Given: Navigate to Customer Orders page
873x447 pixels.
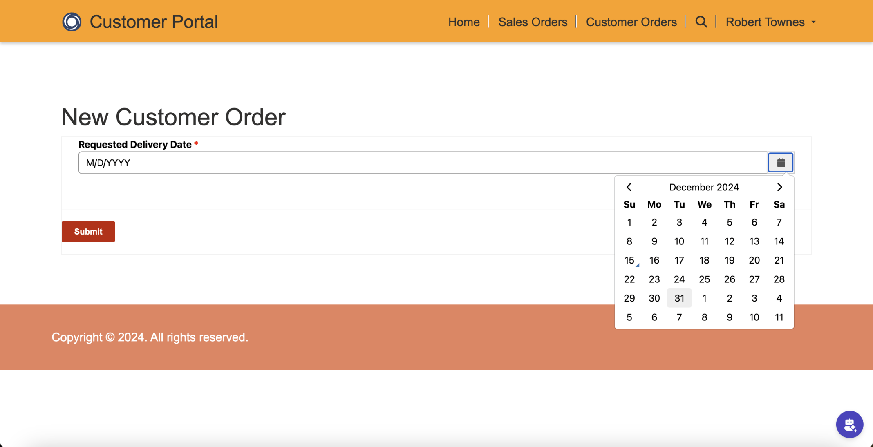Looking at the screenshot, I should coord(631,22).
